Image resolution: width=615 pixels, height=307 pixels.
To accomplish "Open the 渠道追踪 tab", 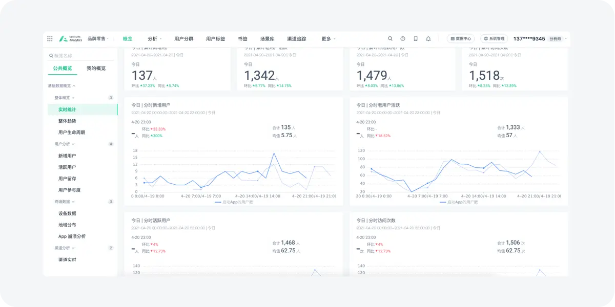I will (297, 38).
